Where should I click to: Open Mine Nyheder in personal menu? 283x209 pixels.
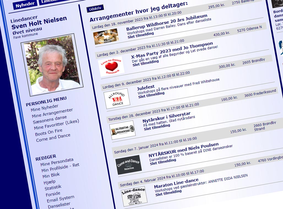[45, 108]
